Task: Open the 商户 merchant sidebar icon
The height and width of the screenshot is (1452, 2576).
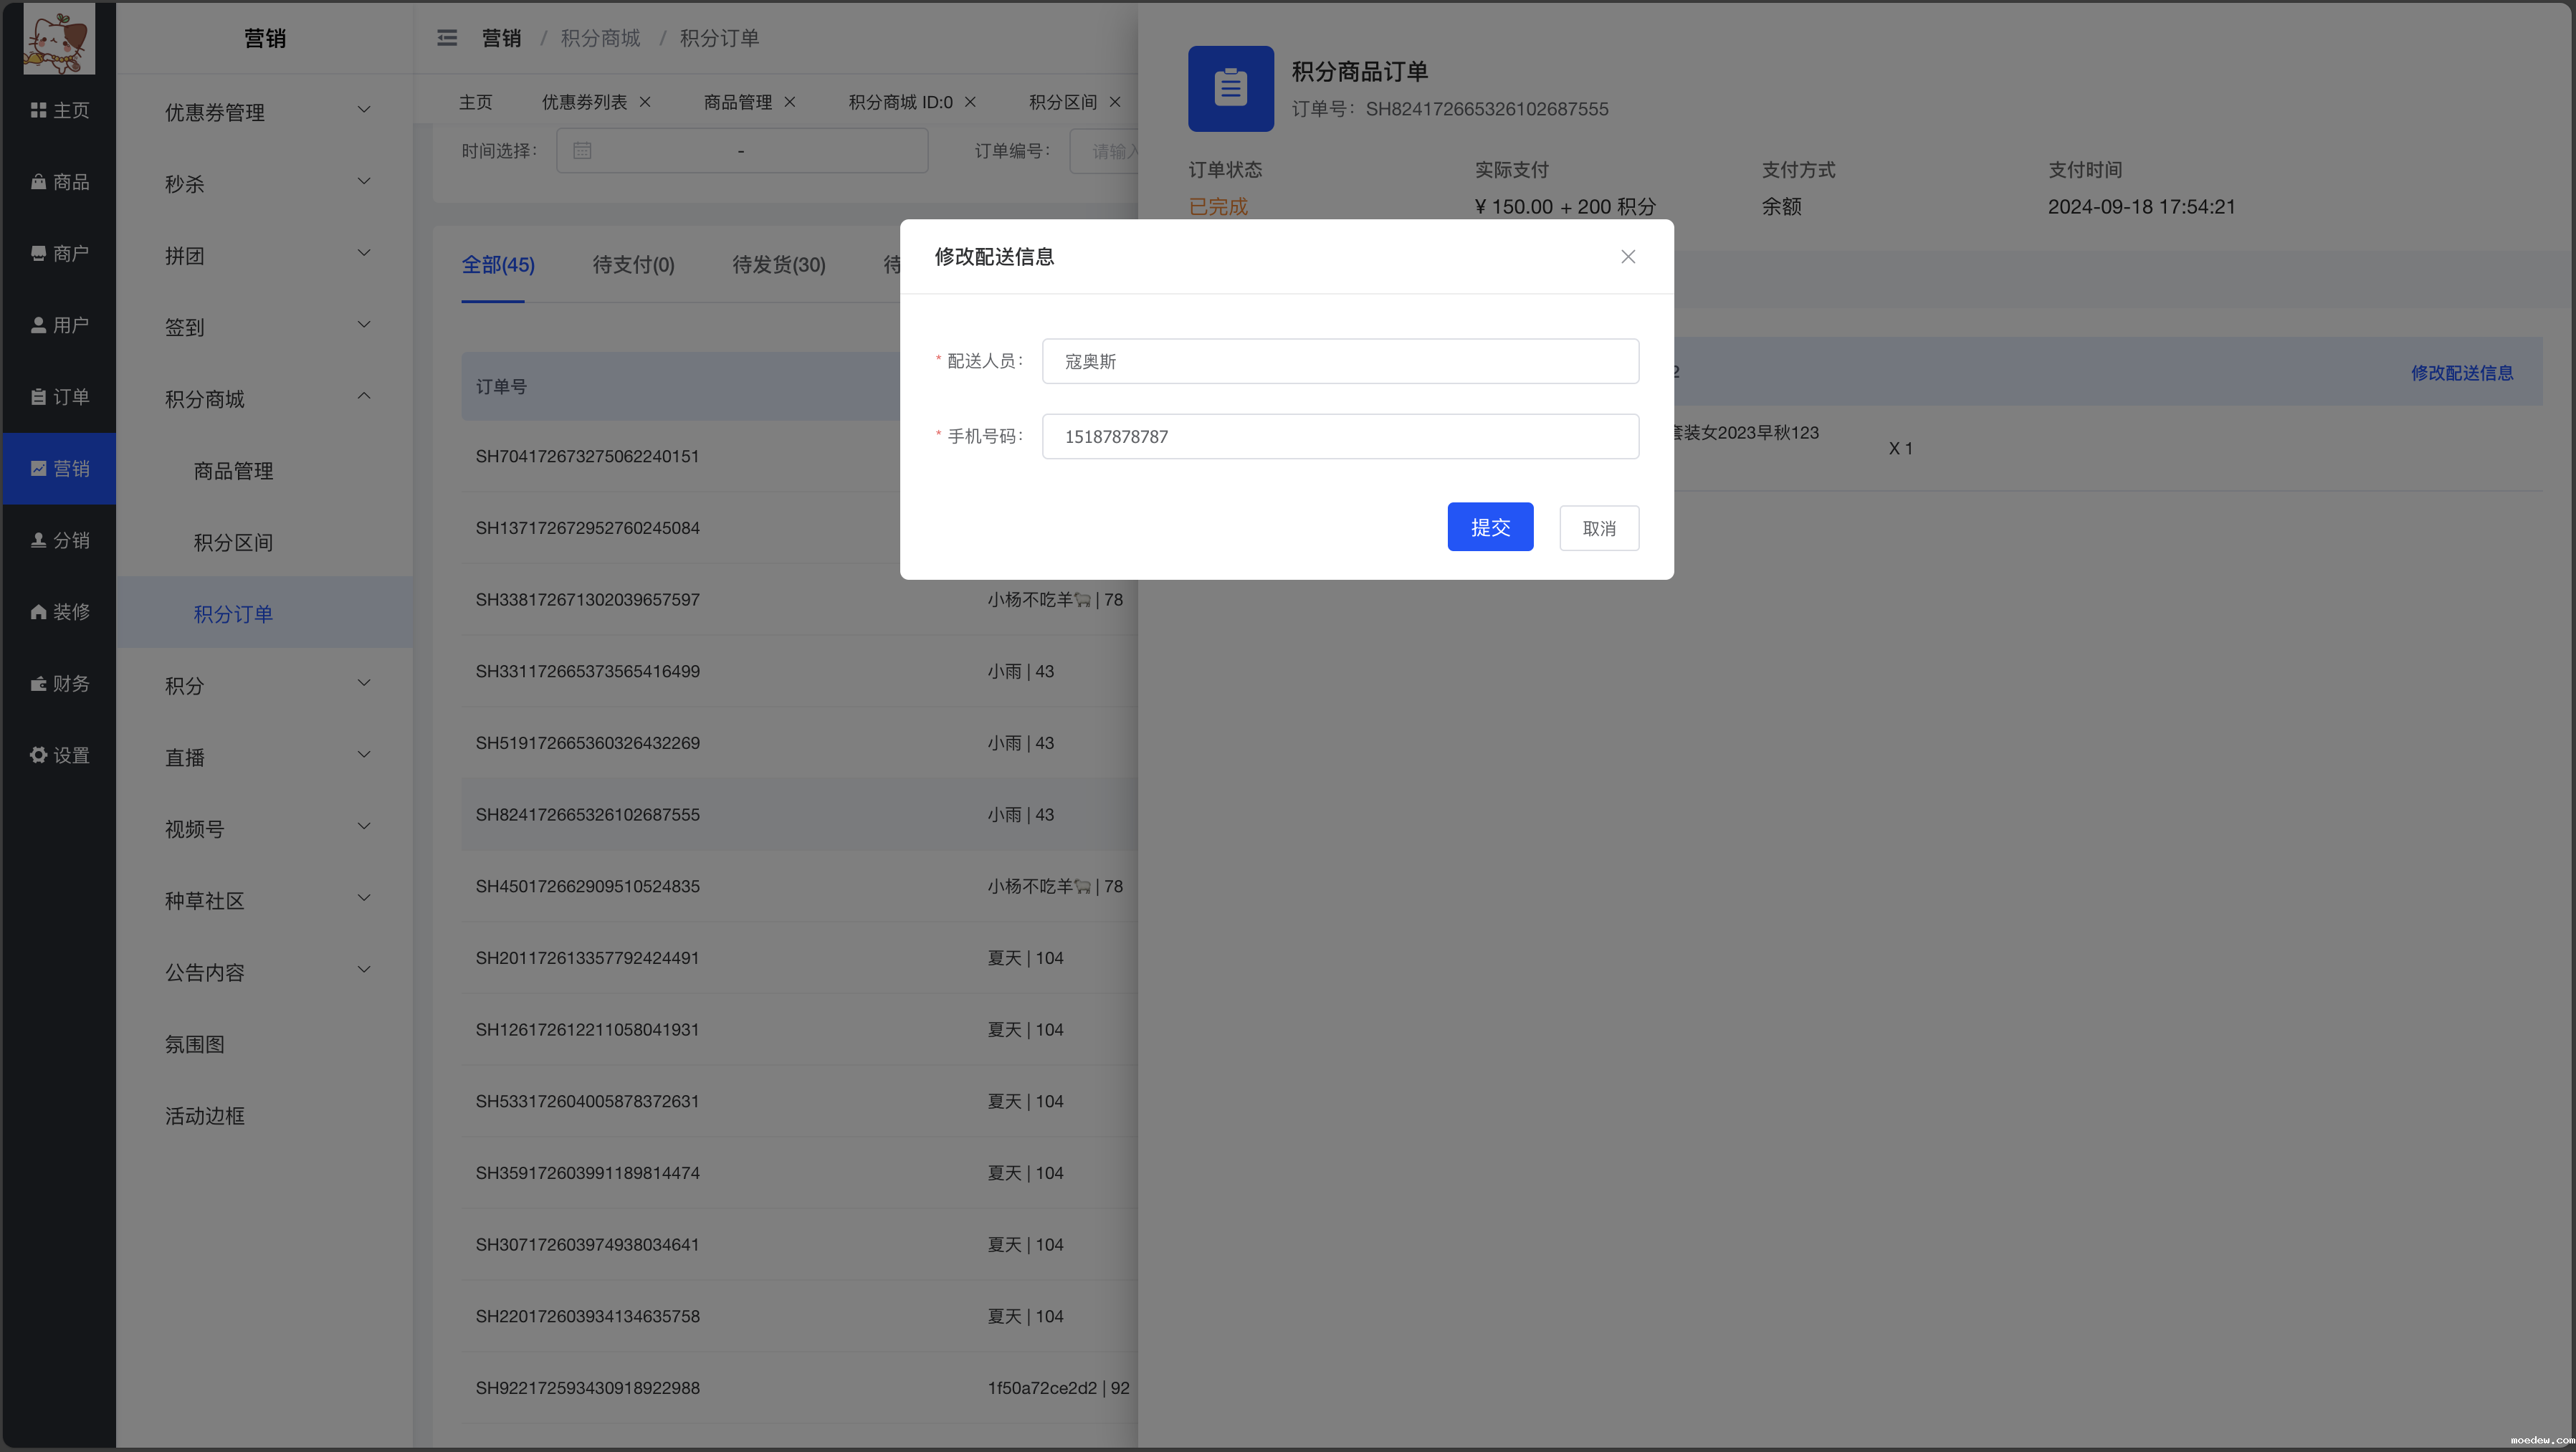Action: (39, 254)
